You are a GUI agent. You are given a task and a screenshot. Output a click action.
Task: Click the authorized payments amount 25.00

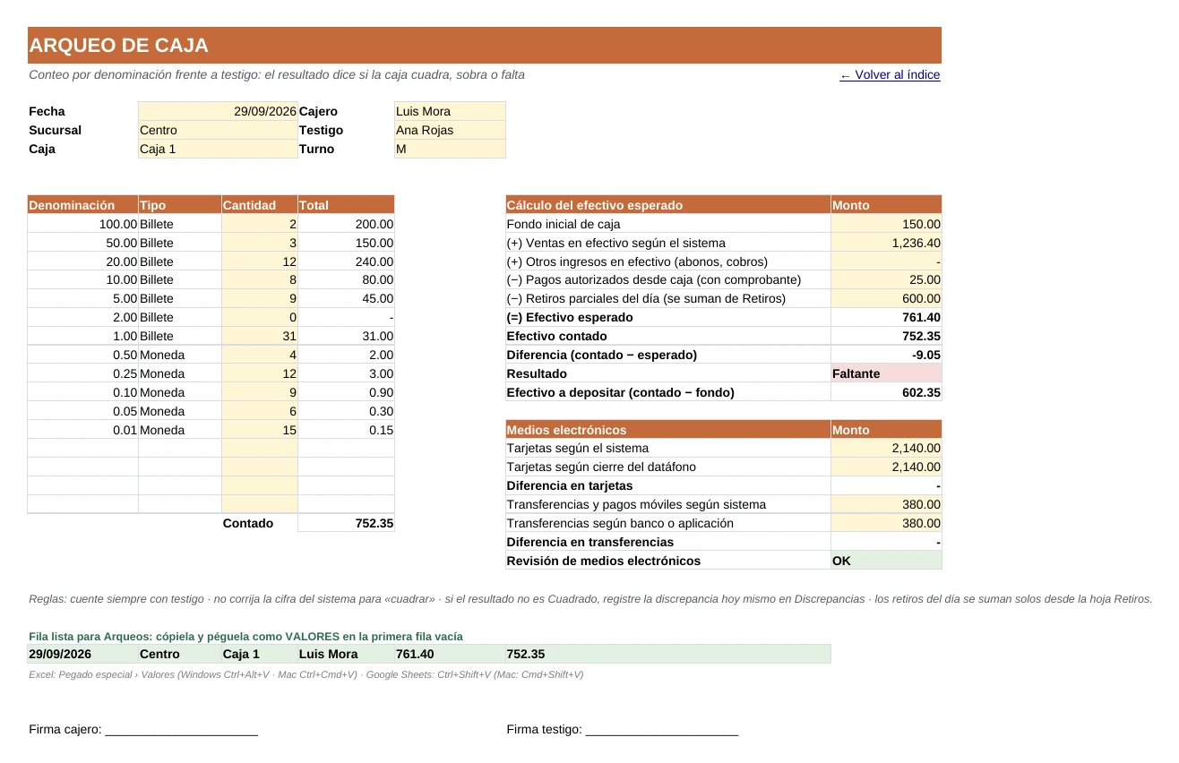tap(886, 280)
